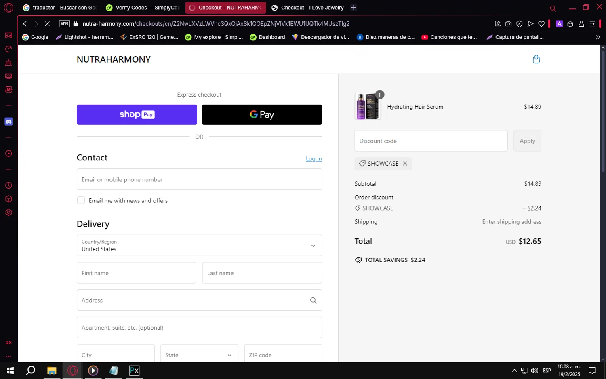Open notification center icon
Image resolution: width=606 pixels, height=379 pixels.
pos(592,371)
